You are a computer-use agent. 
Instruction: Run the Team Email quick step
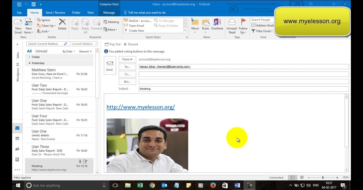click(134, 26)
